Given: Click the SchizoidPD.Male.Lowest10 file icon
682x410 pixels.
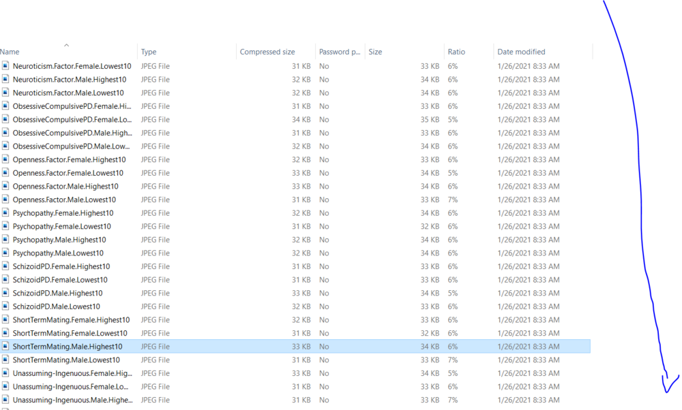Looking at the screenshot, I should [5, 306].
